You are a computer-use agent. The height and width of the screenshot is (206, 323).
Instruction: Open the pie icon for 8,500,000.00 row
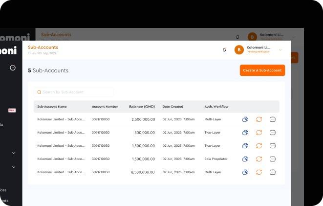[245, 172]
